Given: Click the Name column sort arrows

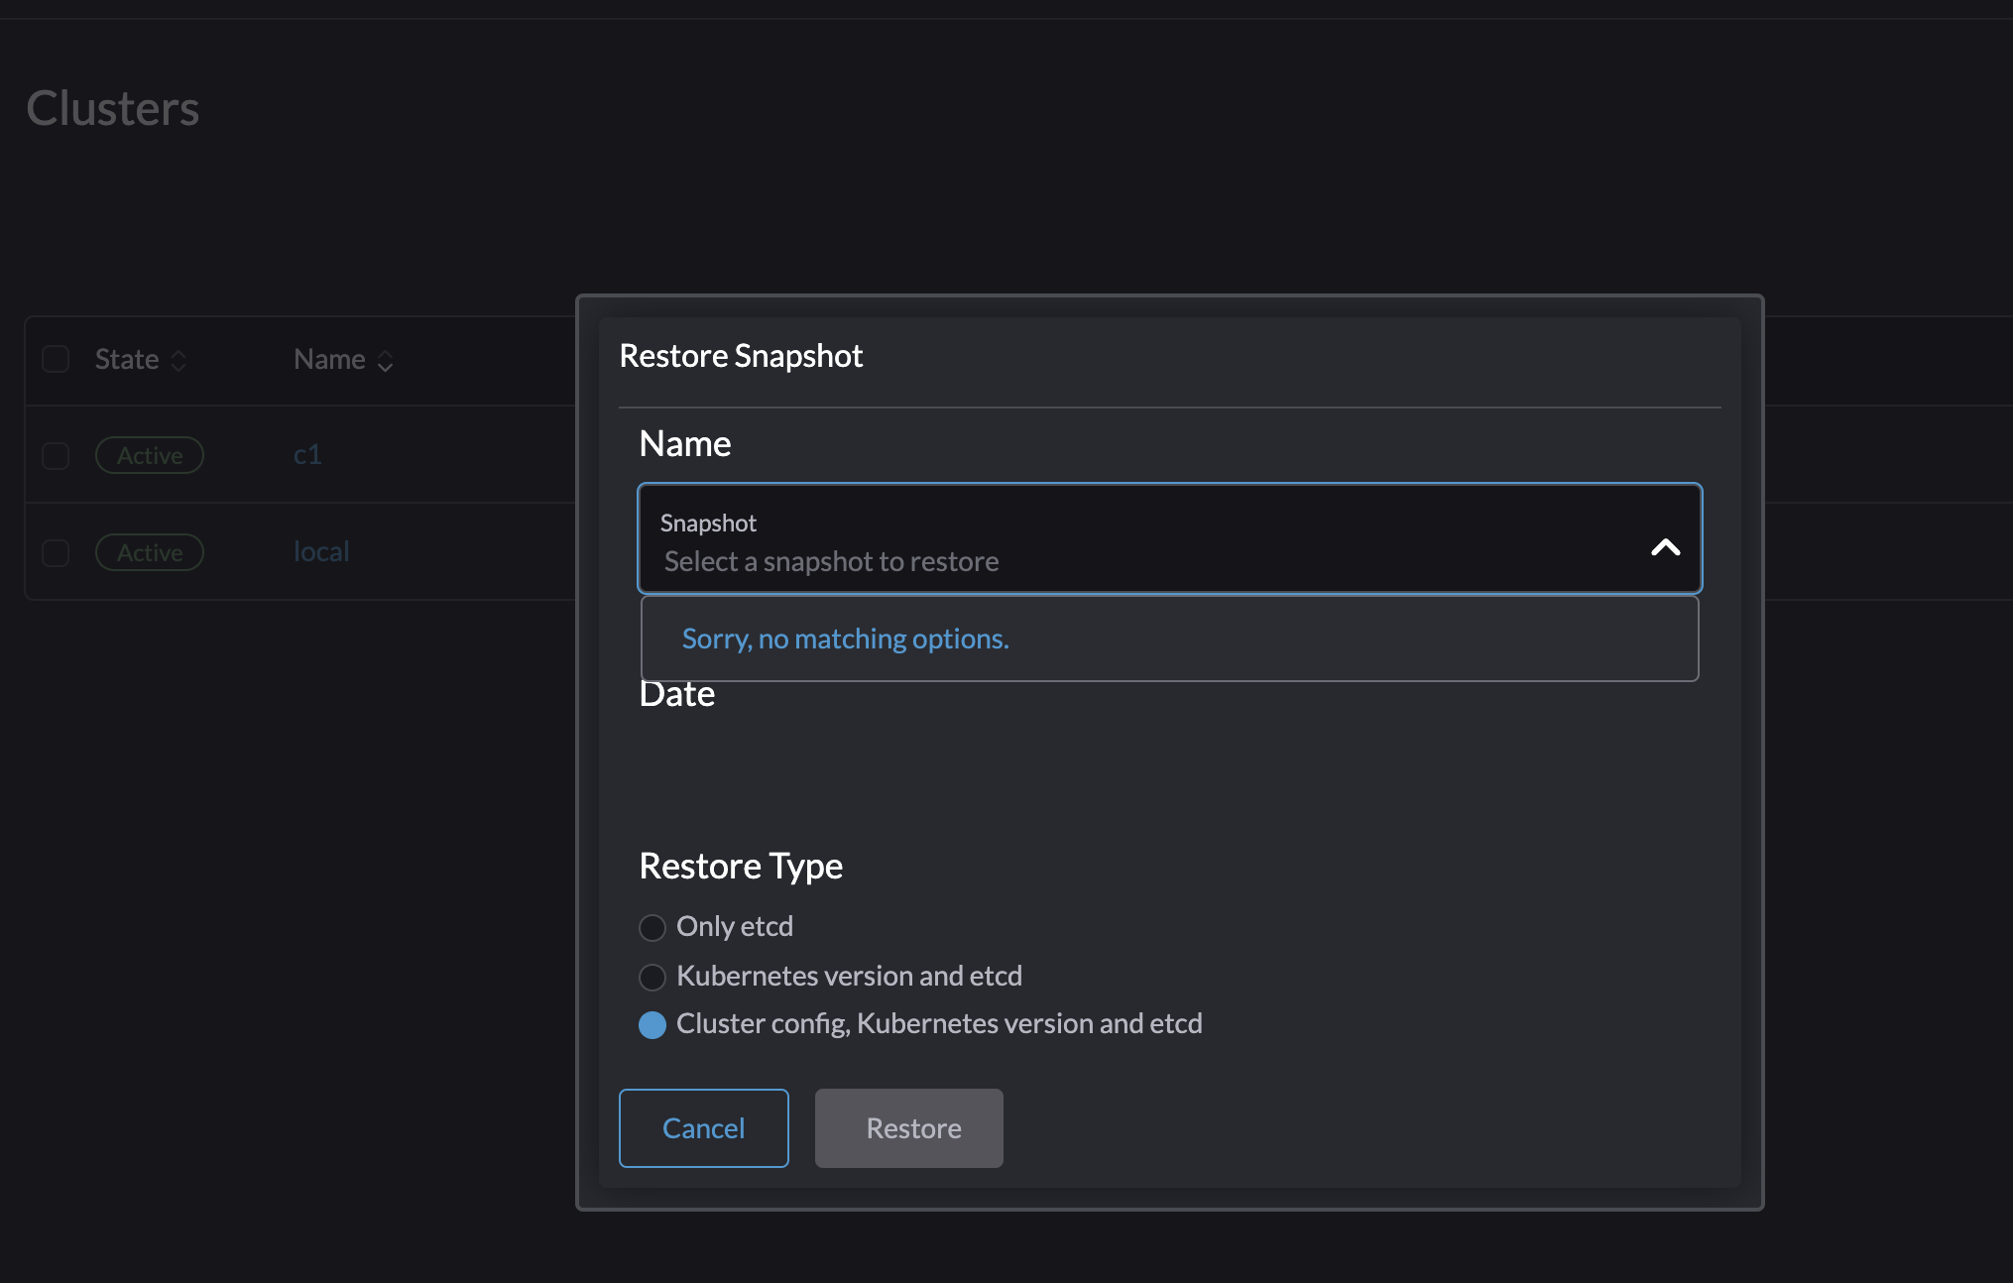Looking at the screenshot, I should coord(386,361).
